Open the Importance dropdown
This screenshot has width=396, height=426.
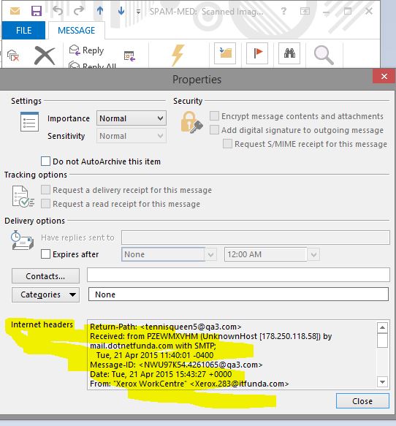pyautogui.click(x=132, y=118)
